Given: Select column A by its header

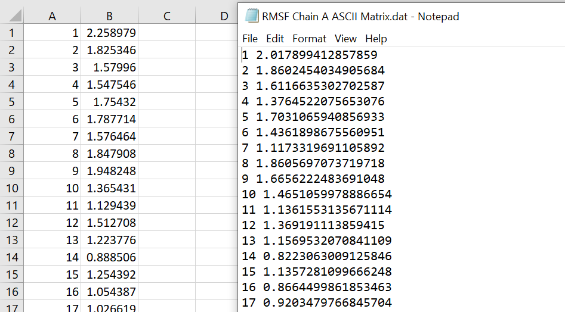Looking at the screenshot, I should 52,16.
